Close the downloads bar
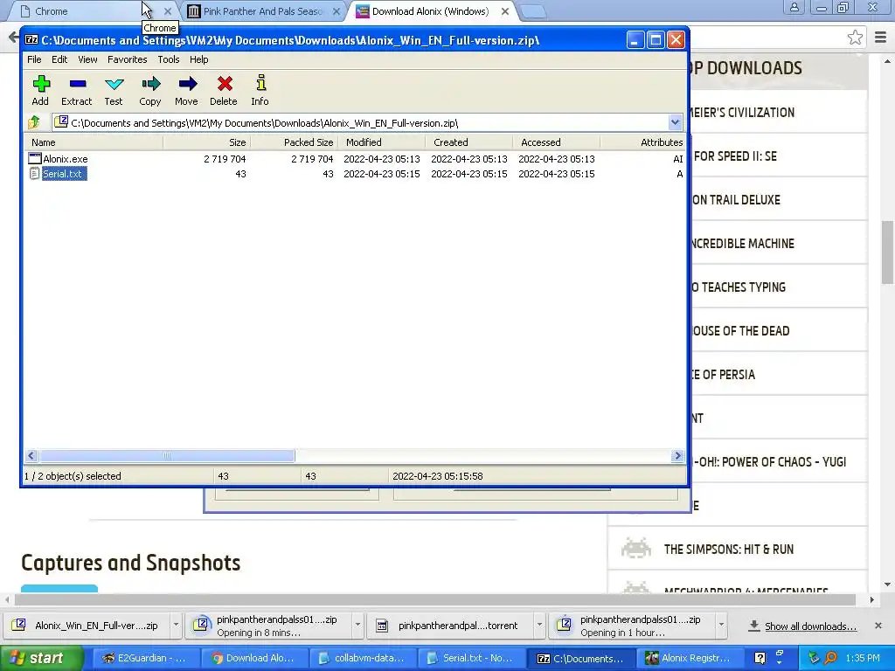This screenshot has height=671, width=895. (x=878, y=626)
